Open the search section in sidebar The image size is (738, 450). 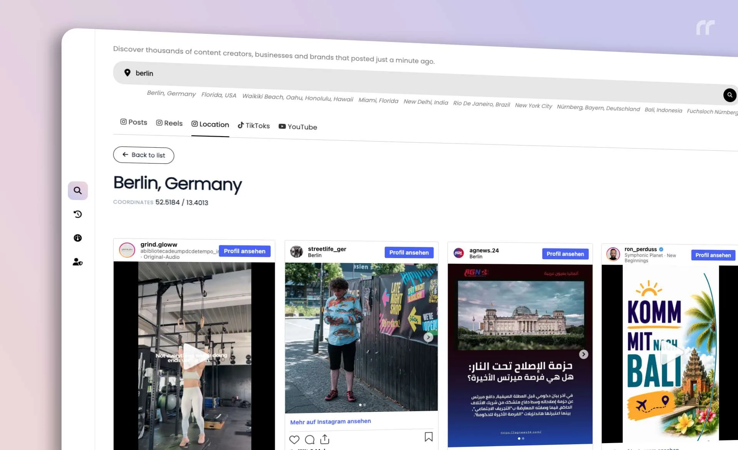coord(78,191)
